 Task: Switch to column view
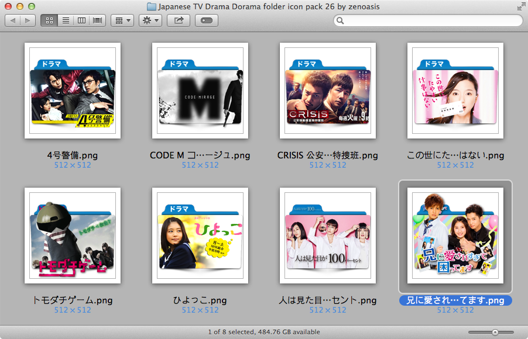tap(80, 19)
